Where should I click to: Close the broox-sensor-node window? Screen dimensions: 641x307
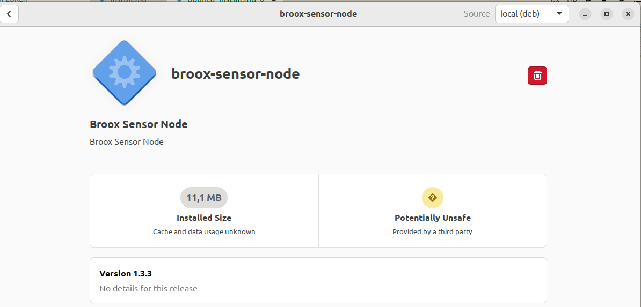click(x=628, y=14)
